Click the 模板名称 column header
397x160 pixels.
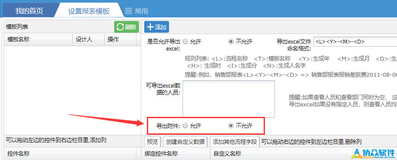click(x=38, y=40)
